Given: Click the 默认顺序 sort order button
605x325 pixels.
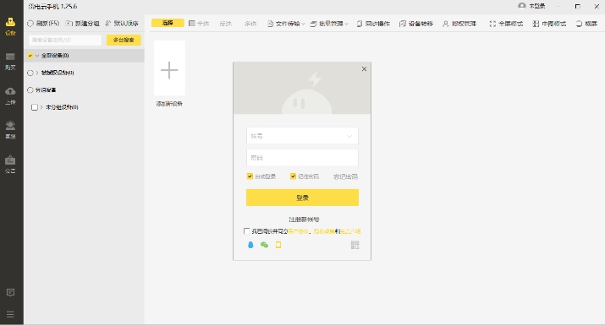Looking at the screenshot, I should coord(122,24).
